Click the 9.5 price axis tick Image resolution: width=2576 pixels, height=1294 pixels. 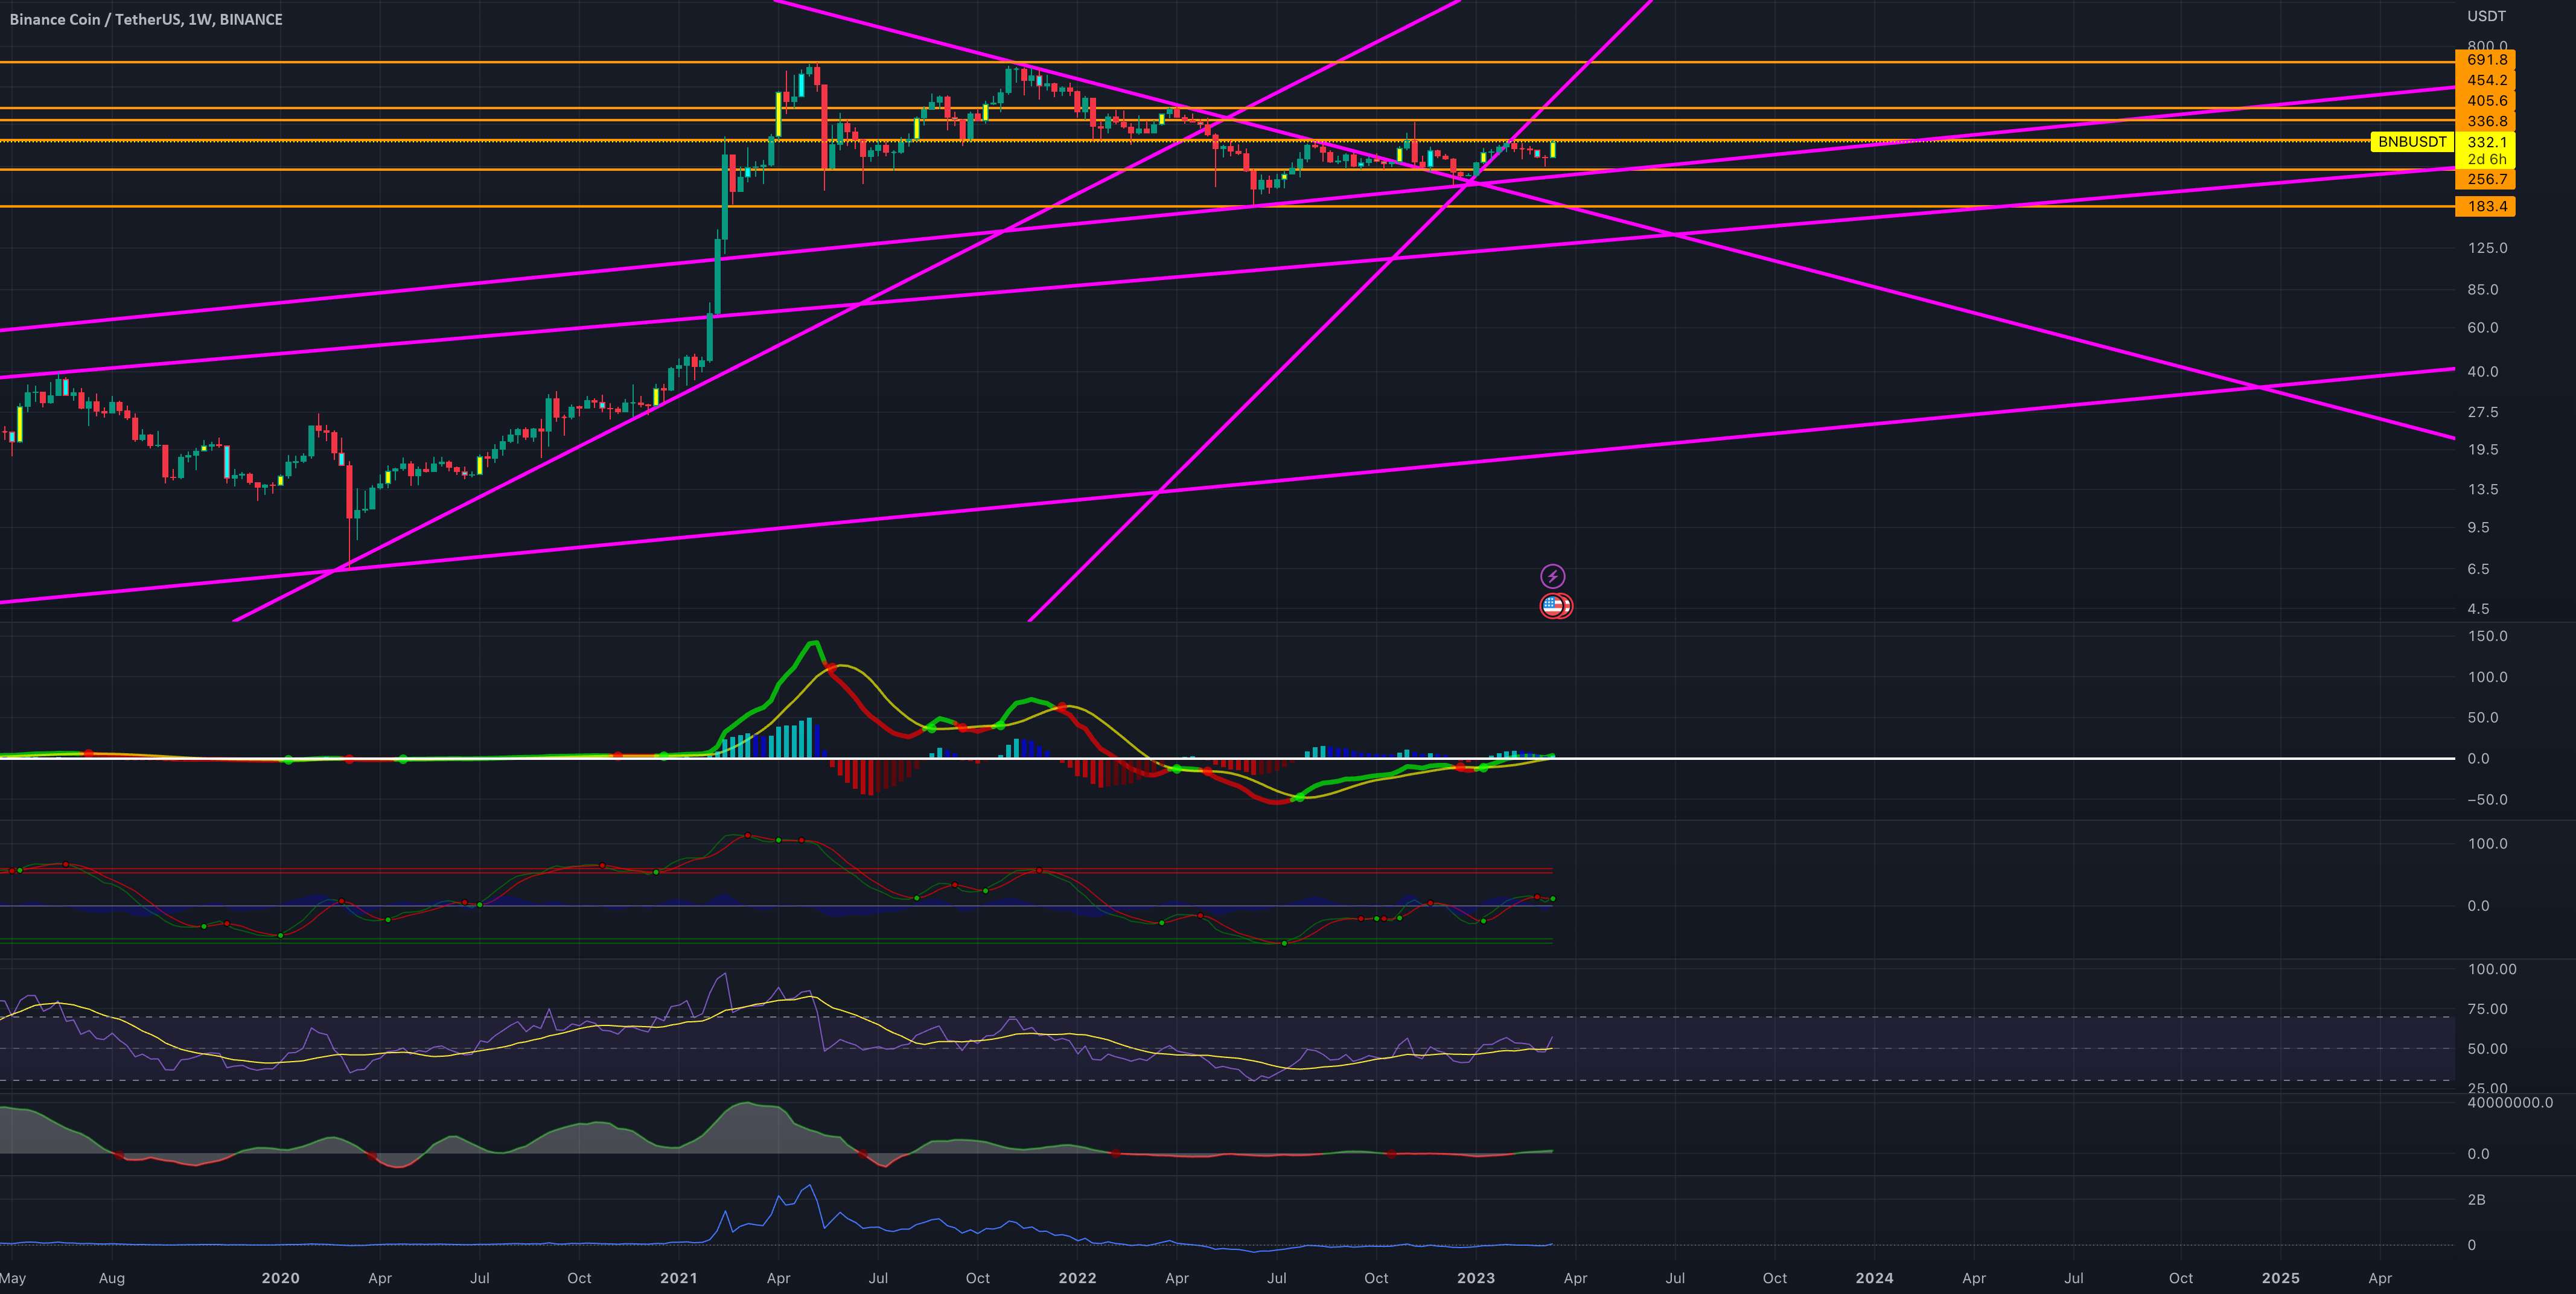pos(2478,527)
